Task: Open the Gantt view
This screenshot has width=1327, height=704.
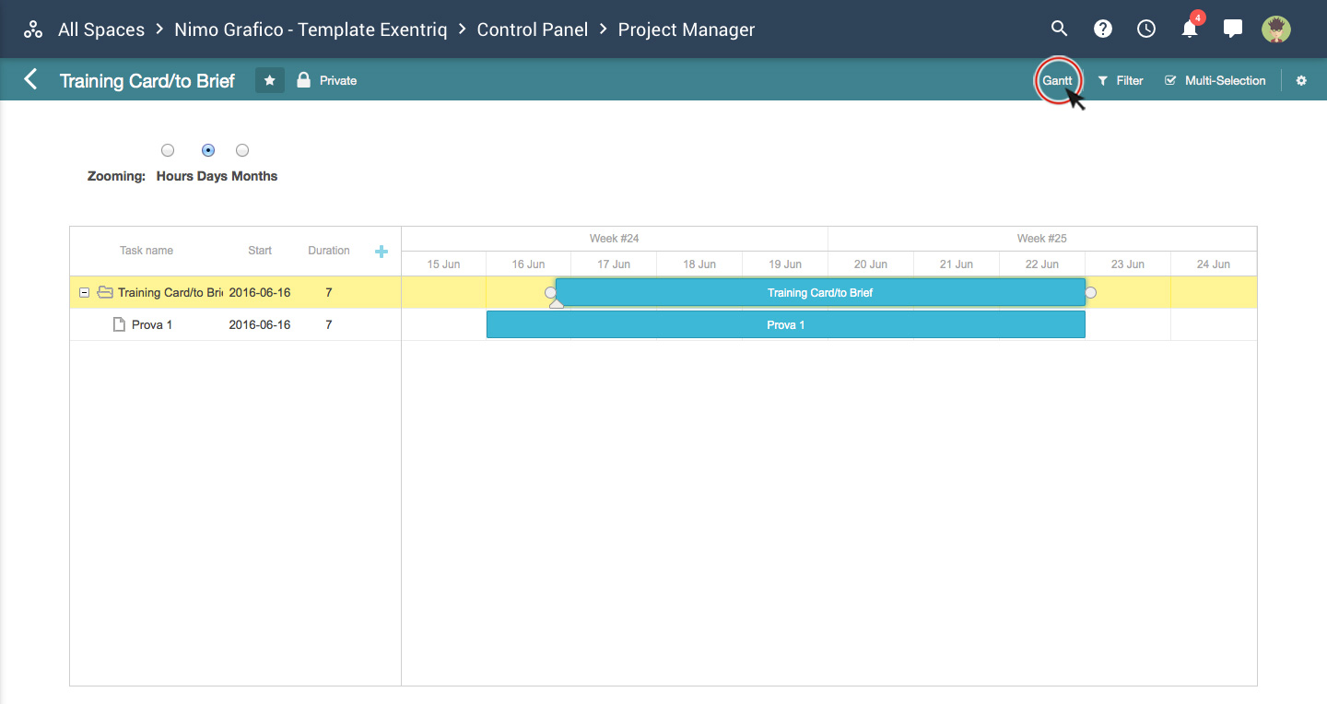Action: (x=1057, y=81)
